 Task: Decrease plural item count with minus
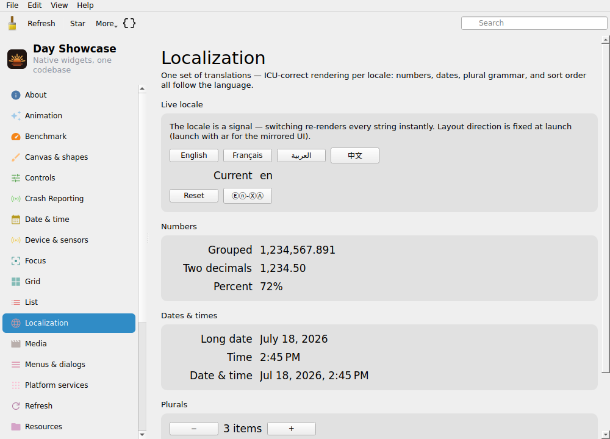click(194, 429)
